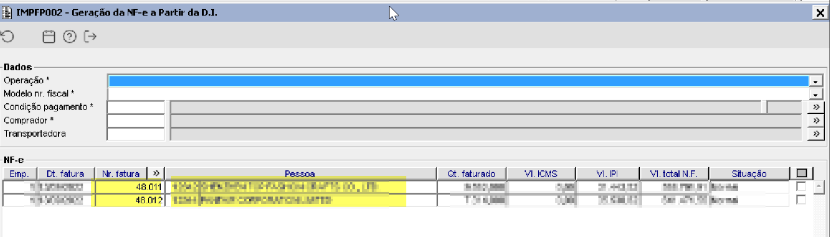Click the Modelo nr. fiscal combo field

[x=458, y=94]
